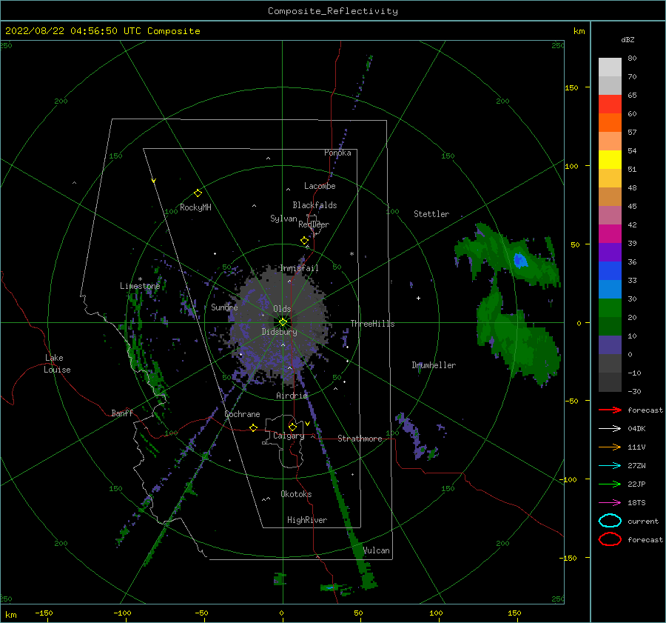Viewport: 666px width, 623px height.
Task: Click the Sylvan label
Action: (x=283, y=219)
